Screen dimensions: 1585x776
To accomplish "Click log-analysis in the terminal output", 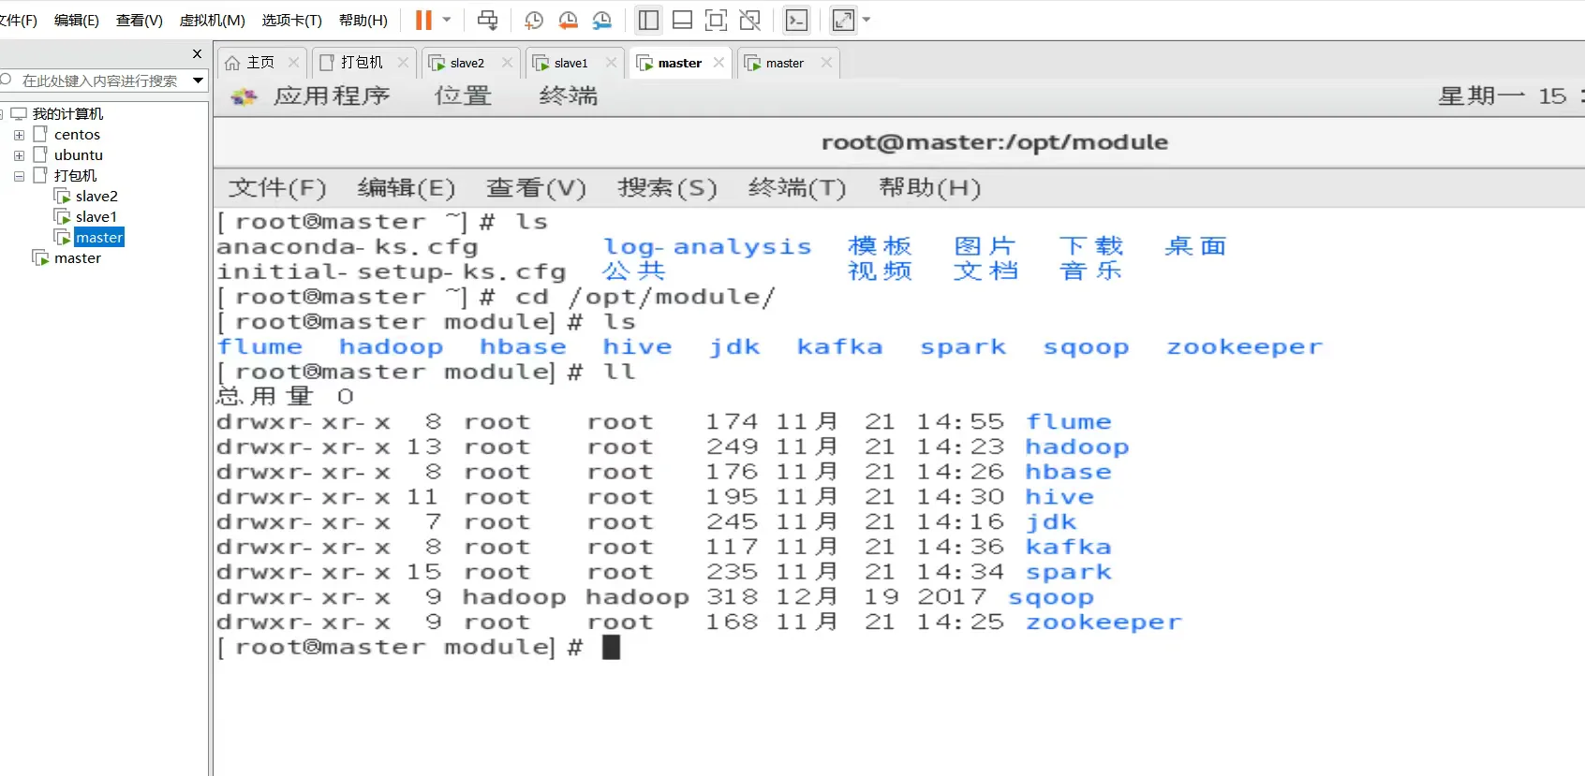I will (x=707, y=246).
